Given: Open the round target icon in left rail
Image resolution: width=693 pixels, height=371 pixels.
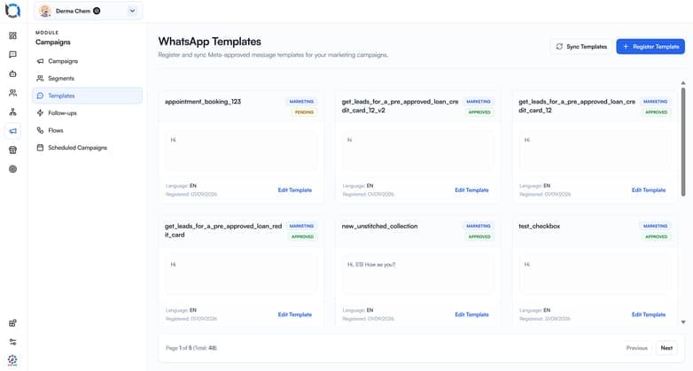Looking at the screenshot, I should 12,169.
